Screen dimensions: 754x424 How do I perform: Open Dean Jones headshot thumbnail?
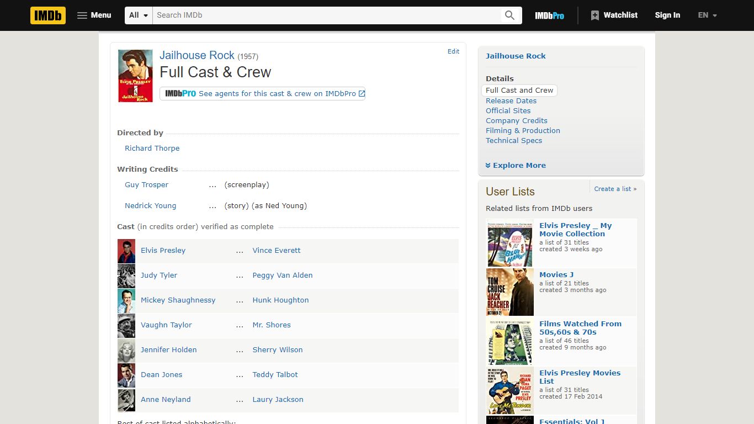coord(126,375)
